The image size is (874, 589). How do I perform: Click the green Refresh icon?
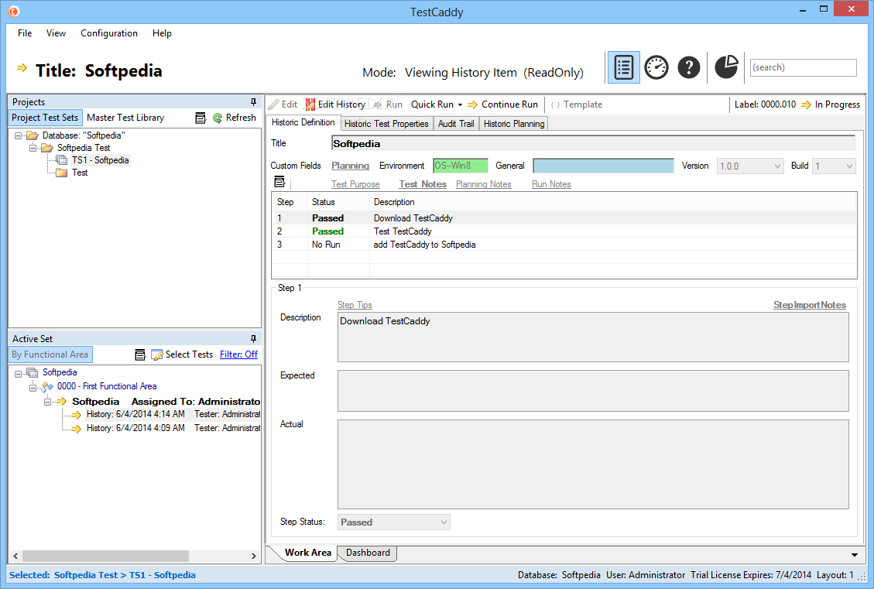[x=218, y=118]
